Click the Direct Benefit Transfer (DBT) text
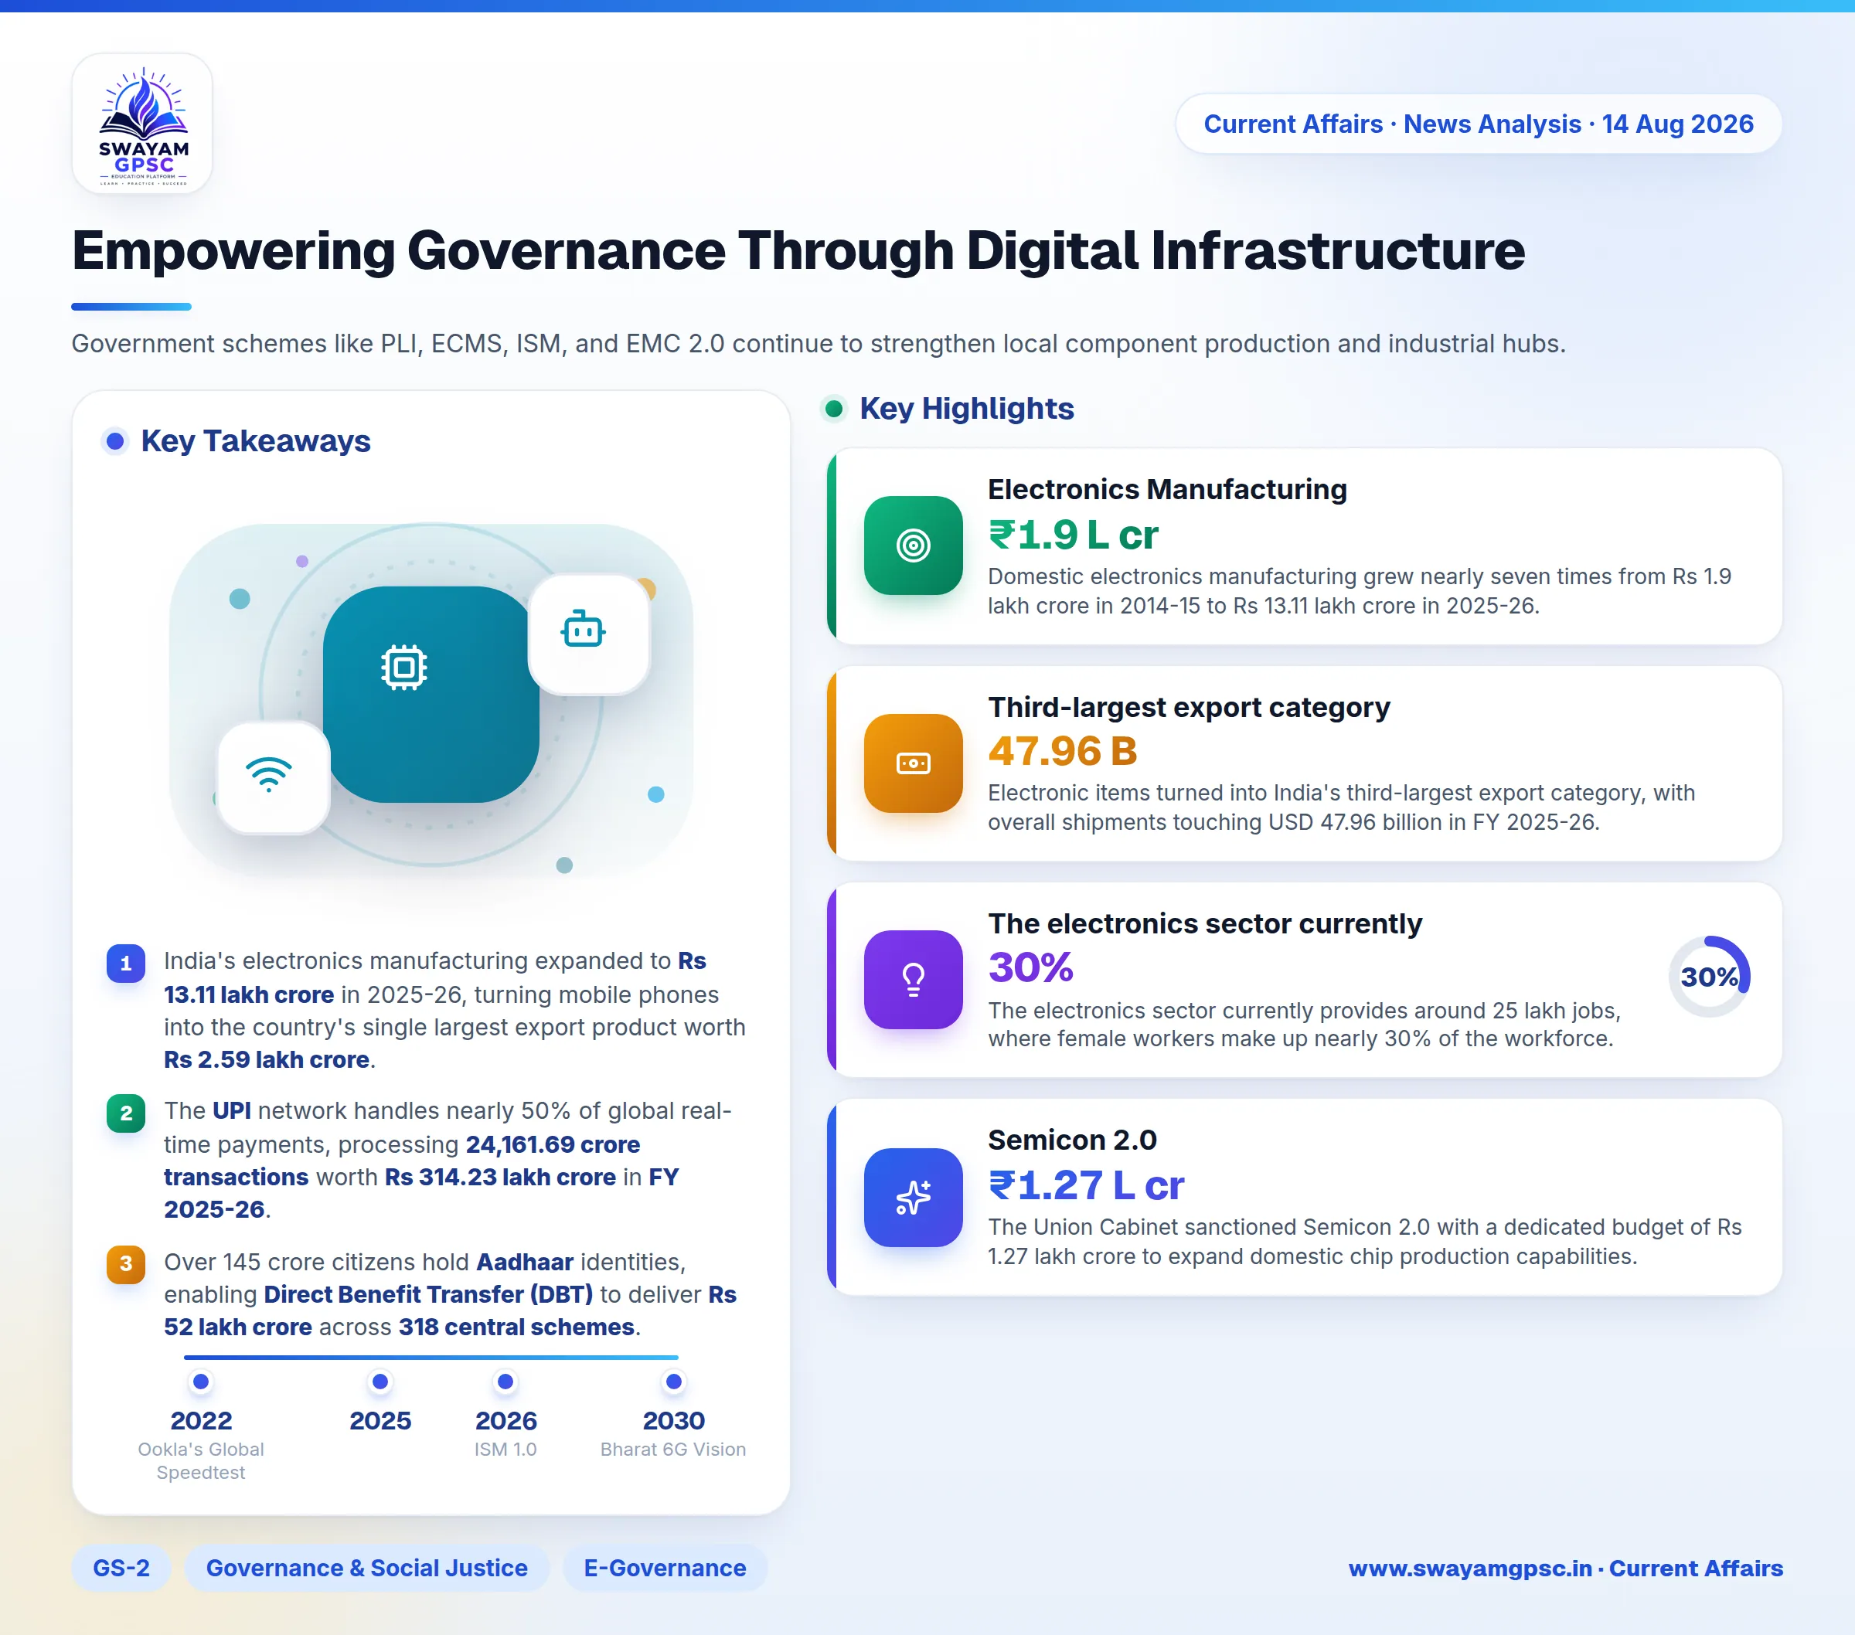This screenshot has width=1855, height=1635. click(428, 1295)
